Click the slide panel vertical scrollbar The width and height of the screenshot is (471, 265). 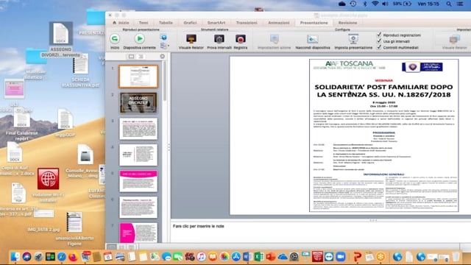164,81
